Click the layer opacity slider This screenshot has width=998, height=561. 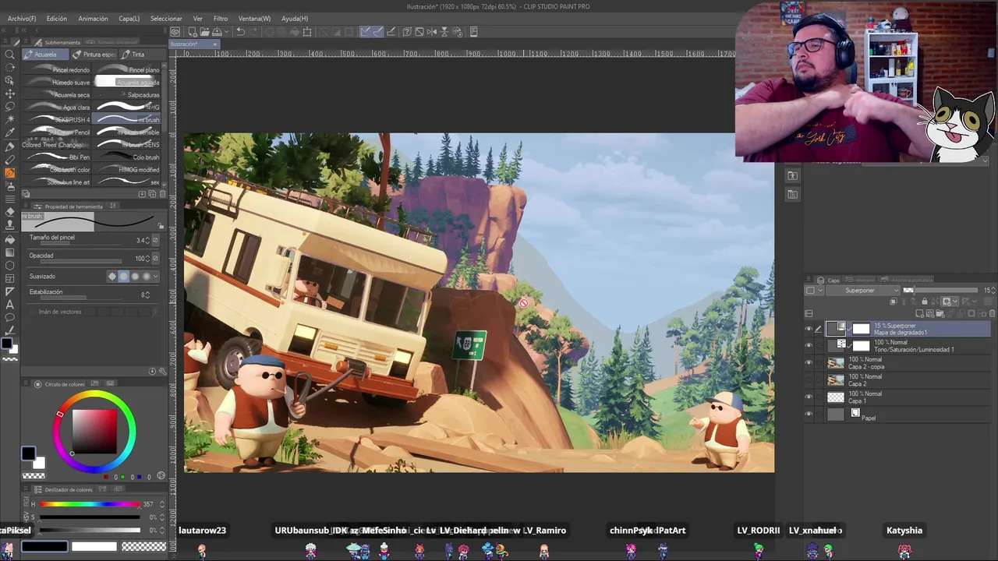[941, 291]
